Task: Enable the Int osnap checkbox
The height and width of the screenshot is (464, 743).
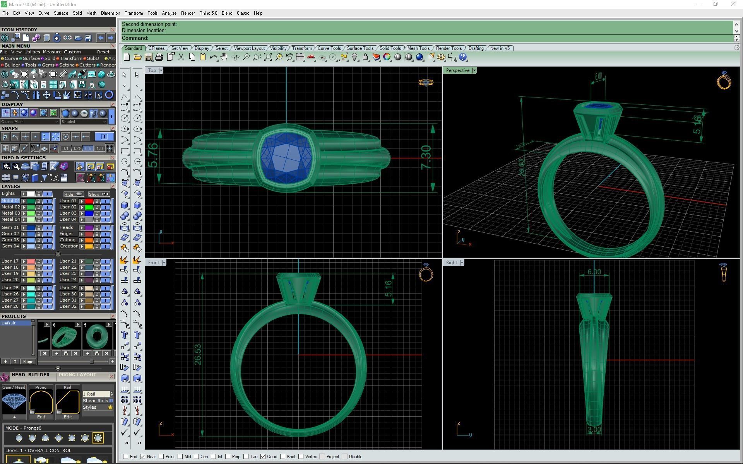Action: pyautogui.click(x=213, y=457)
